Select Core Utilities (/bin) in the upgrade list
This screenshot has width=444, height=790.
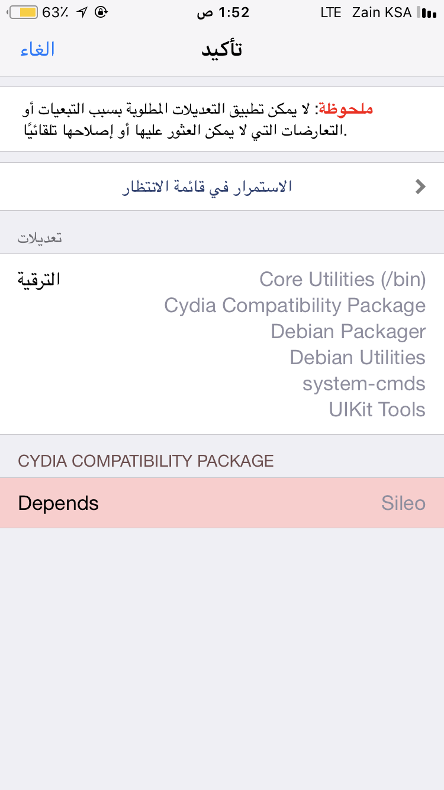click(x=342, y=280)
